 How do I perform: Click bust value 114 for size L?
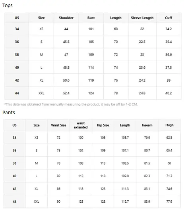[x=91, y=67]
